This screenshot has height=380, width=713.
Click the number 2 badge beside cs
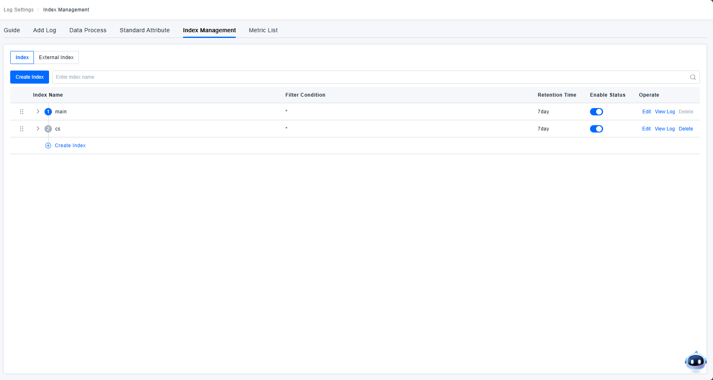pos(48,129)
